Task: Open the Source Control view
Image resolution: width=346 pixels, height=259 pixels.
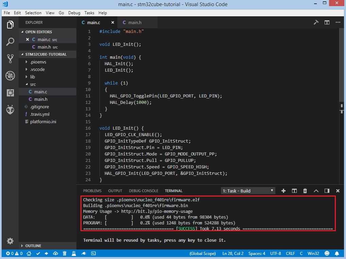Action: (10, 59)
